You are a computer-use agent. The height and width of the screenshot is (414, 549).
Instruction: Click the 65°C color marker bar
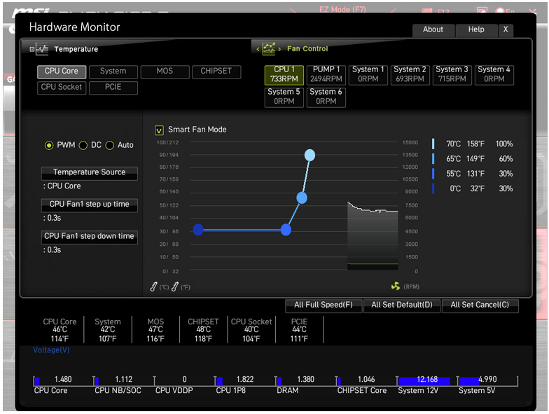point(433,158)
